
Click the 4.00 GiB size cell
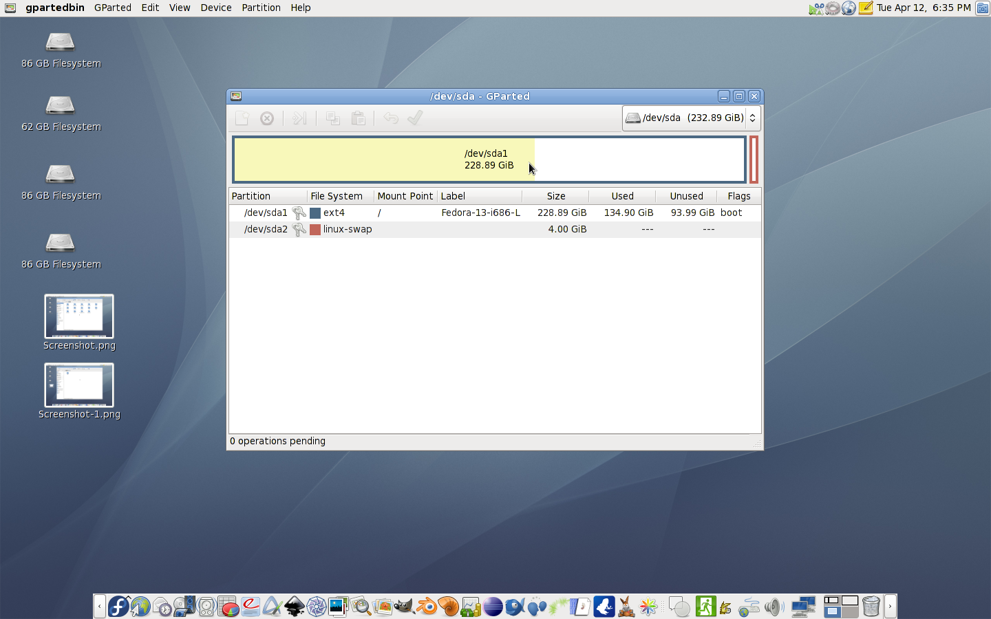click(x=567, y=229)
